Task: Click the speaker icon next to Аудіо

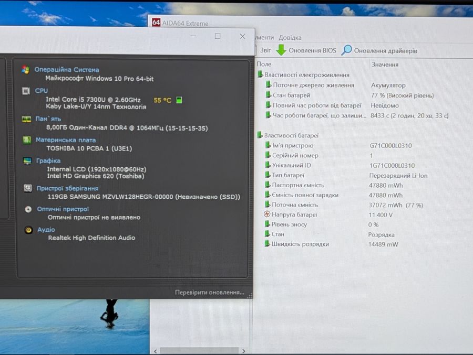Action: point(29,230)
